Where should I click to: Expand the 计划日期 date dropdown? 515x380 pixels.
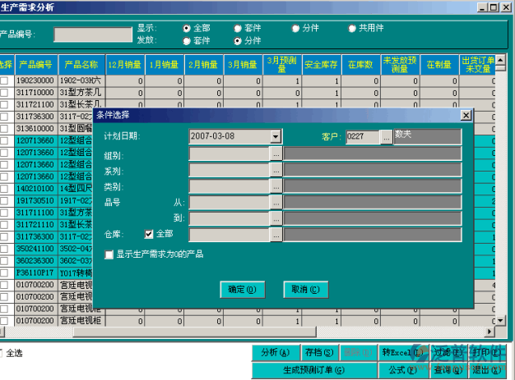pyautogui.click(x=276, y=136)
